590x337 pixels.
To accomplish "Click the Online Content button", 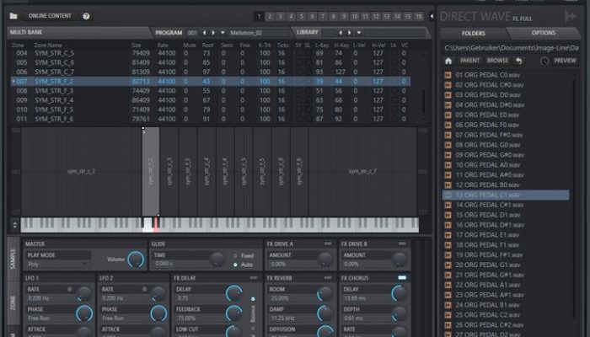I will tap(51, 16).
